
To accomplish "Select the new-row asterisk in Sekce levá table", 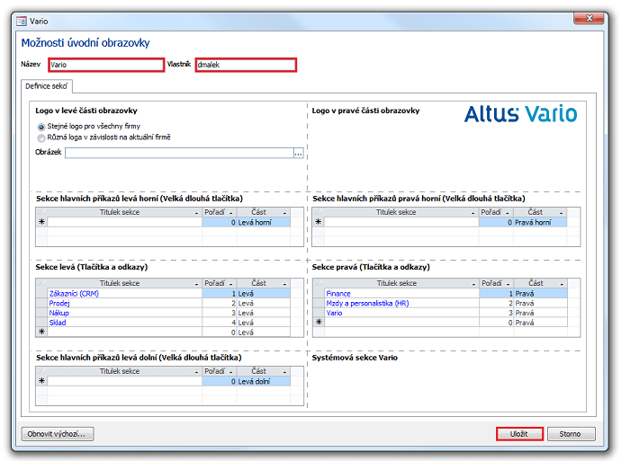I will tap(41, 332).
